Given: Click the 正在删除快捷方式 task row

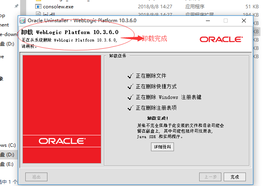Looking at the screenshot, I should pyautogui.click(x=152, y=86).
